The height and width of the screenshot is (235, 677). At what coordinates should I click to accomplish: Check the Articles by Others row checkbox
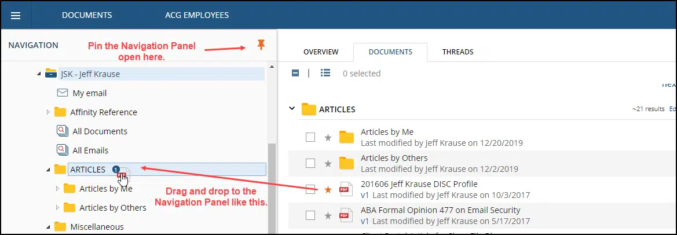click(x=310, y=163)
